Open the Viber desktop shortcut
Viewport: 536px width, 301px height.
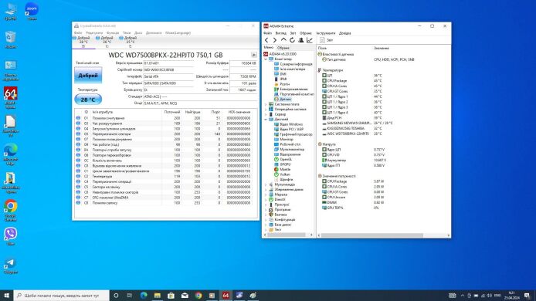[x=11, y=236]
